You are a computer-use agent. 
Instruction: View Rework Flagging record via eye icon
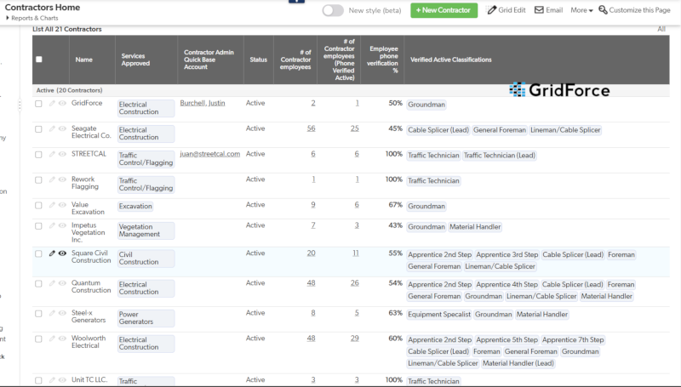click(x=62, y=179)
